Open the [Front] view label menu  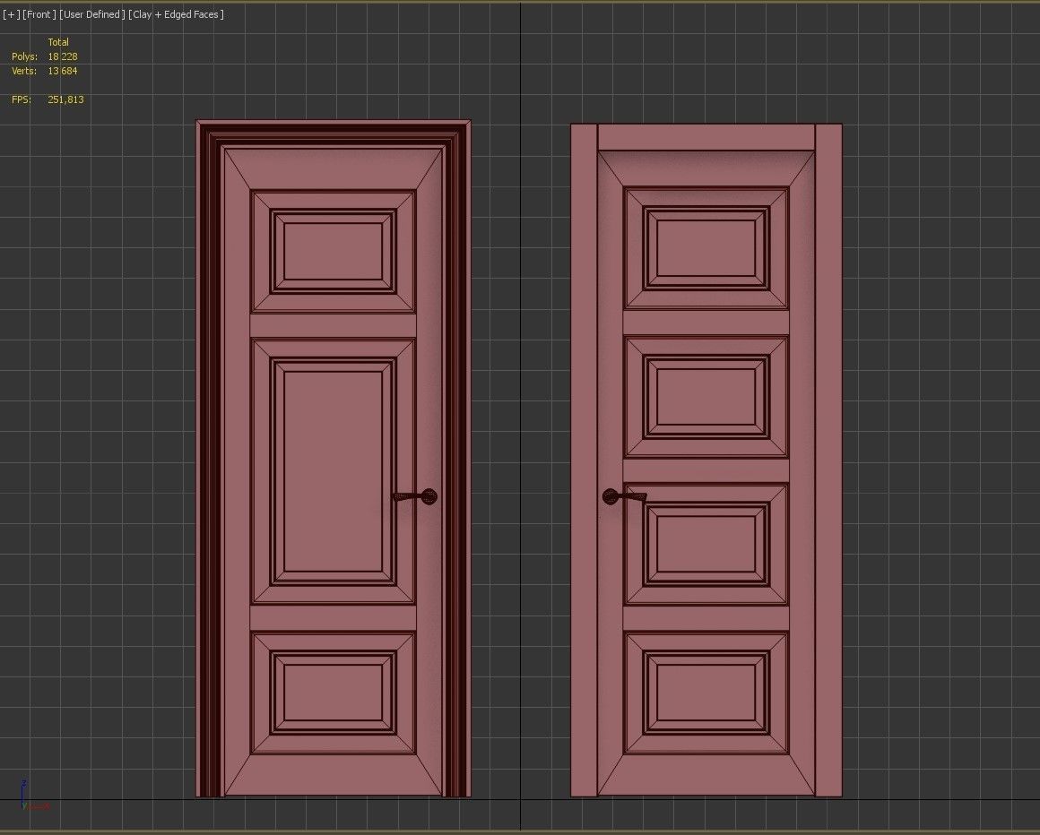click(x=39, y=14)
